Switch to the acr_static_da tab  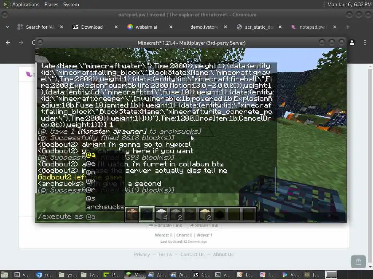tap(259, 27)
